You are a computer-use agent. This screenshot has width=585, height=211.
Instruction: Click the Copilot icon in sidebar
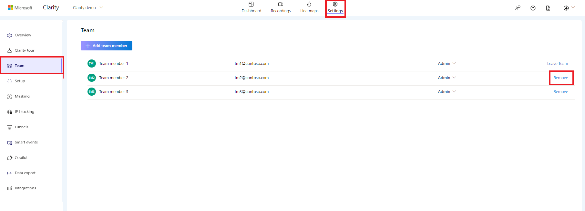coord(10,158)
